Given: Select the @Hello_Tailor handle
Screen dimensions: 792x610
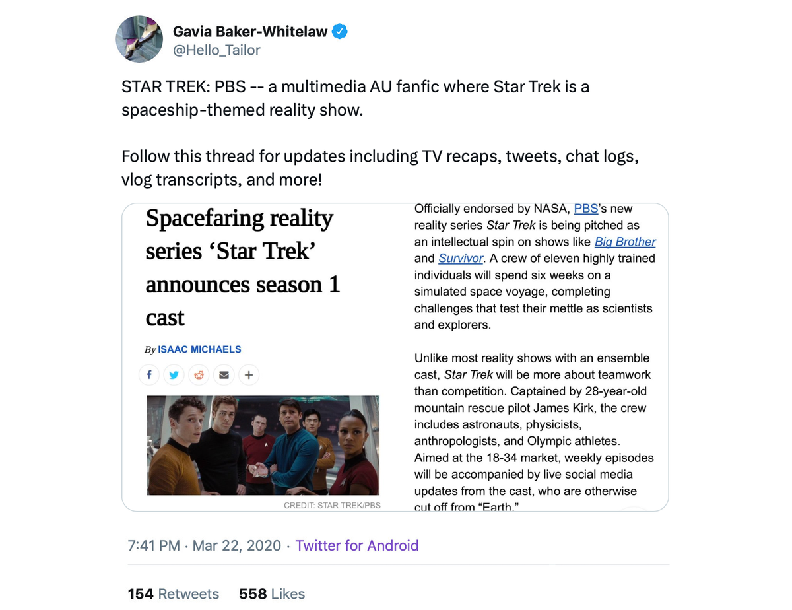Looking at the screenshot, I should point(217,50).
